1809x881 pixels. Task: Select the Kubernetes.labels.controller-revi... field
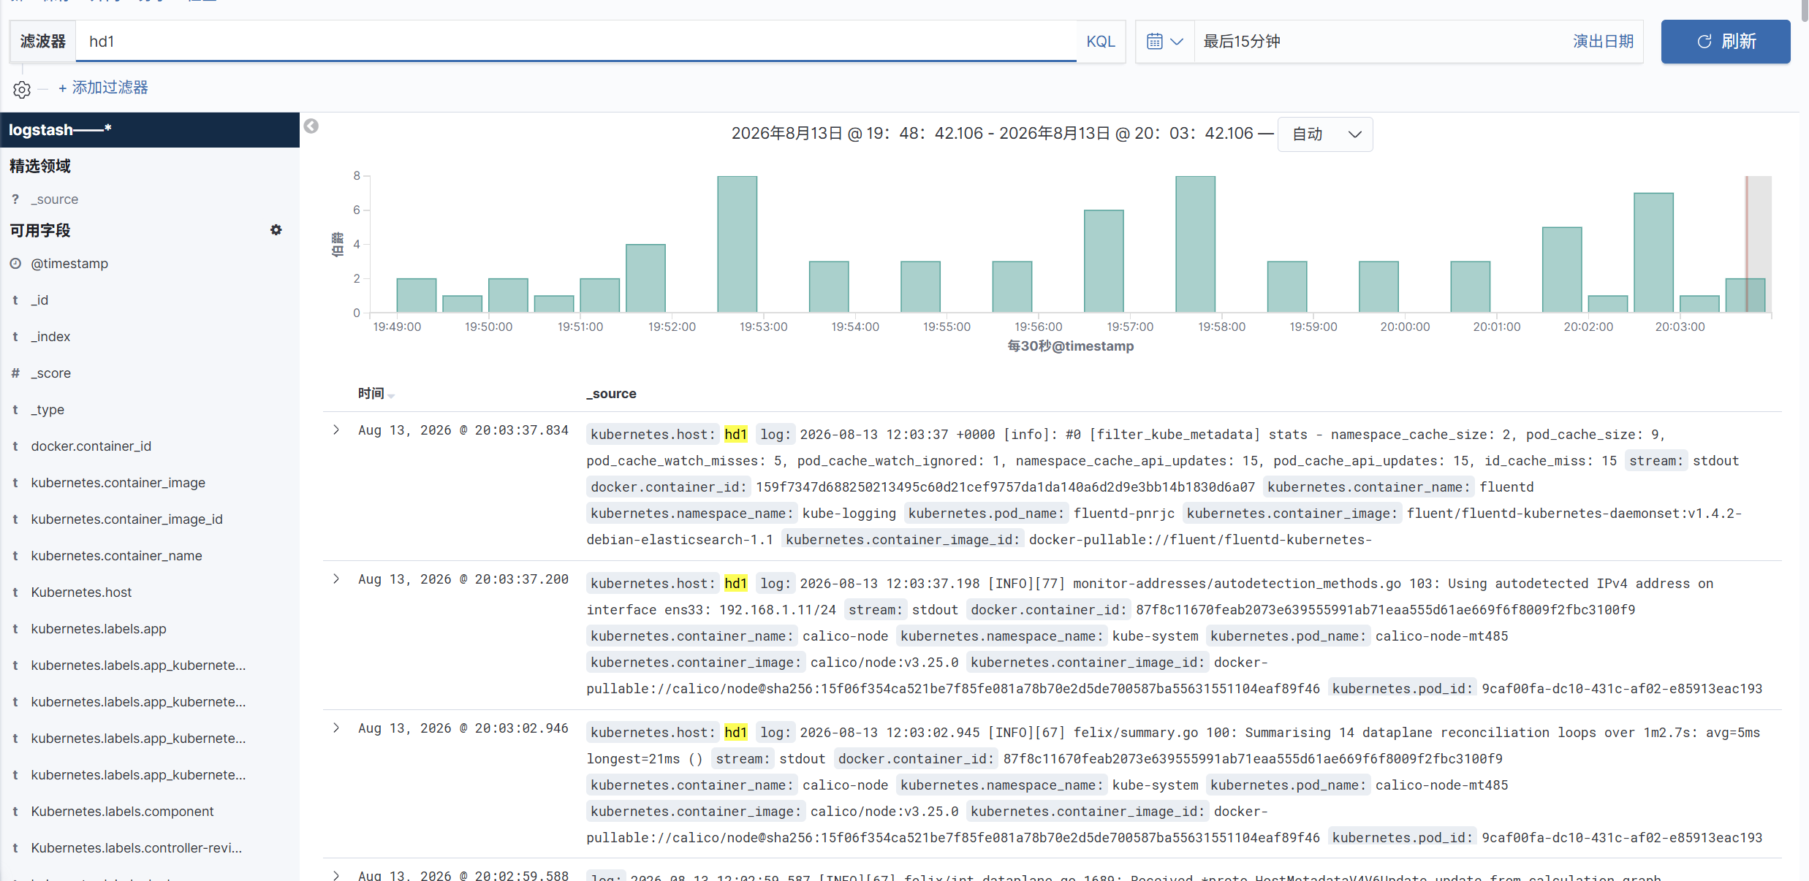coord(136,848)
